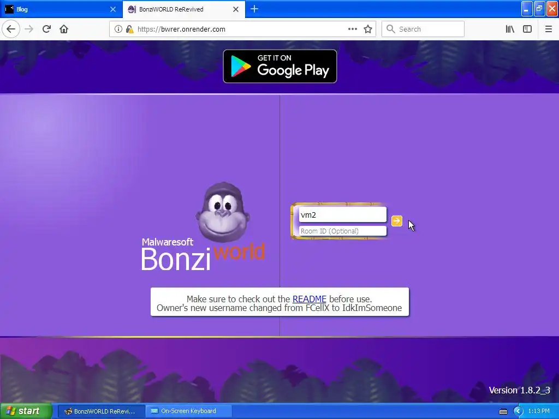Open a new tab with plus button
This screenshot has height=419, width=559.
pos(254,9)
